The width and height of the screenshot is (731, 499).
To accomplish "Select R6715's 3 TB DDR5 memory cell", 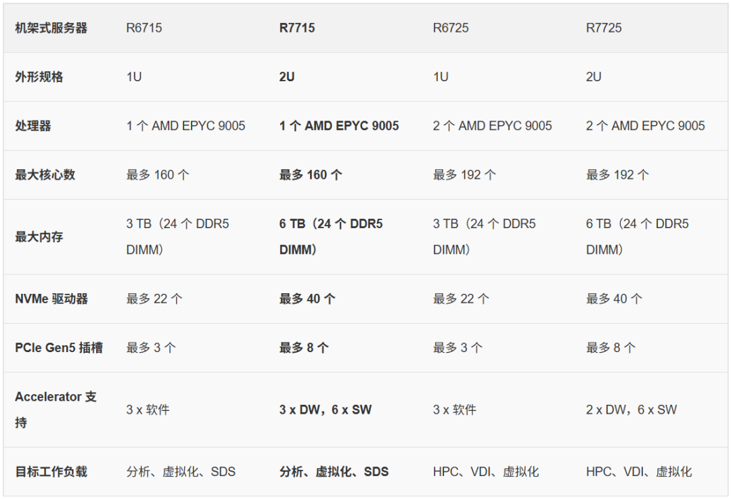I will click(x=177, y=237).
